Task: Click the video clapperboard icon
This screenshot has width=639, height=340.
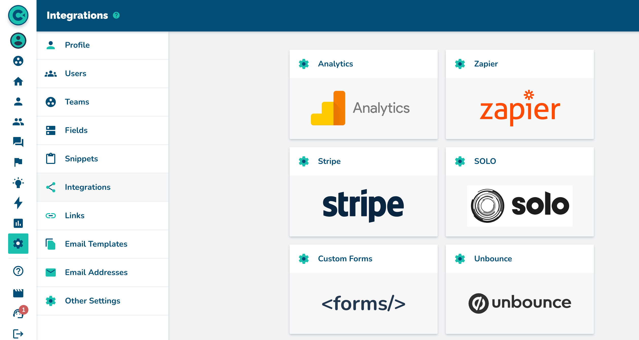Action: click(x=18, y=293)
